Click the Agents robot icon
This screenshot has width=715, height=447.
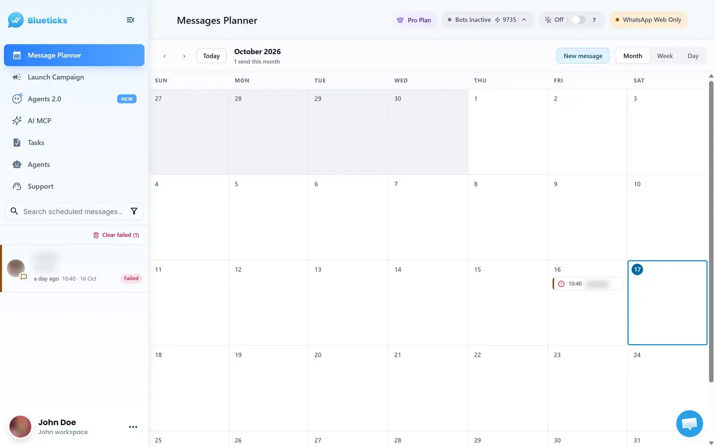[x=17, y=164]
